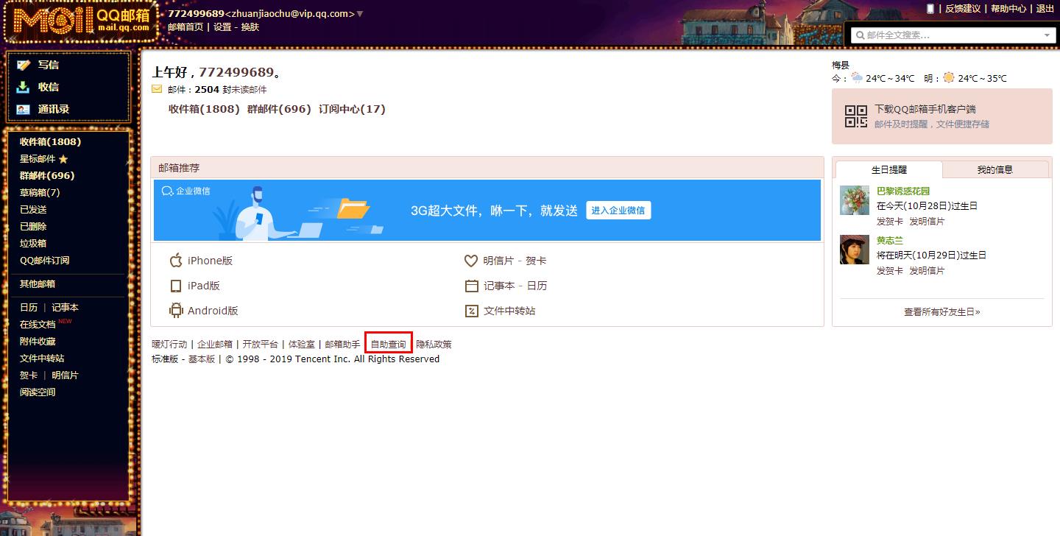
Task: Click 订阅中心(17) in the greeting area
Action: pos(352,109)
